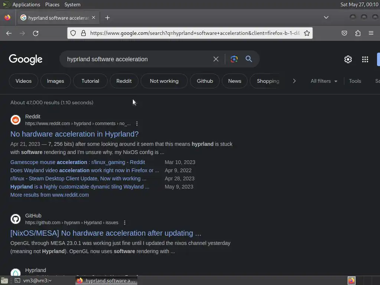Select the News filter chip
The height and width of the screenshot is (285, 380).
(235, 81)
